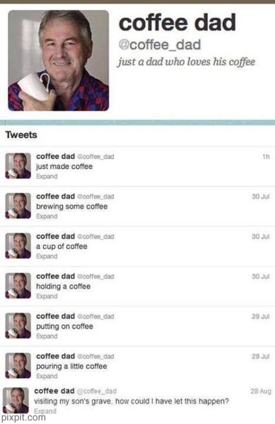Image resolution: width=275 pixels, height=424 pixels.
Task: Expand the 'brewing some coffee' tweet
Action: [47, 216]
